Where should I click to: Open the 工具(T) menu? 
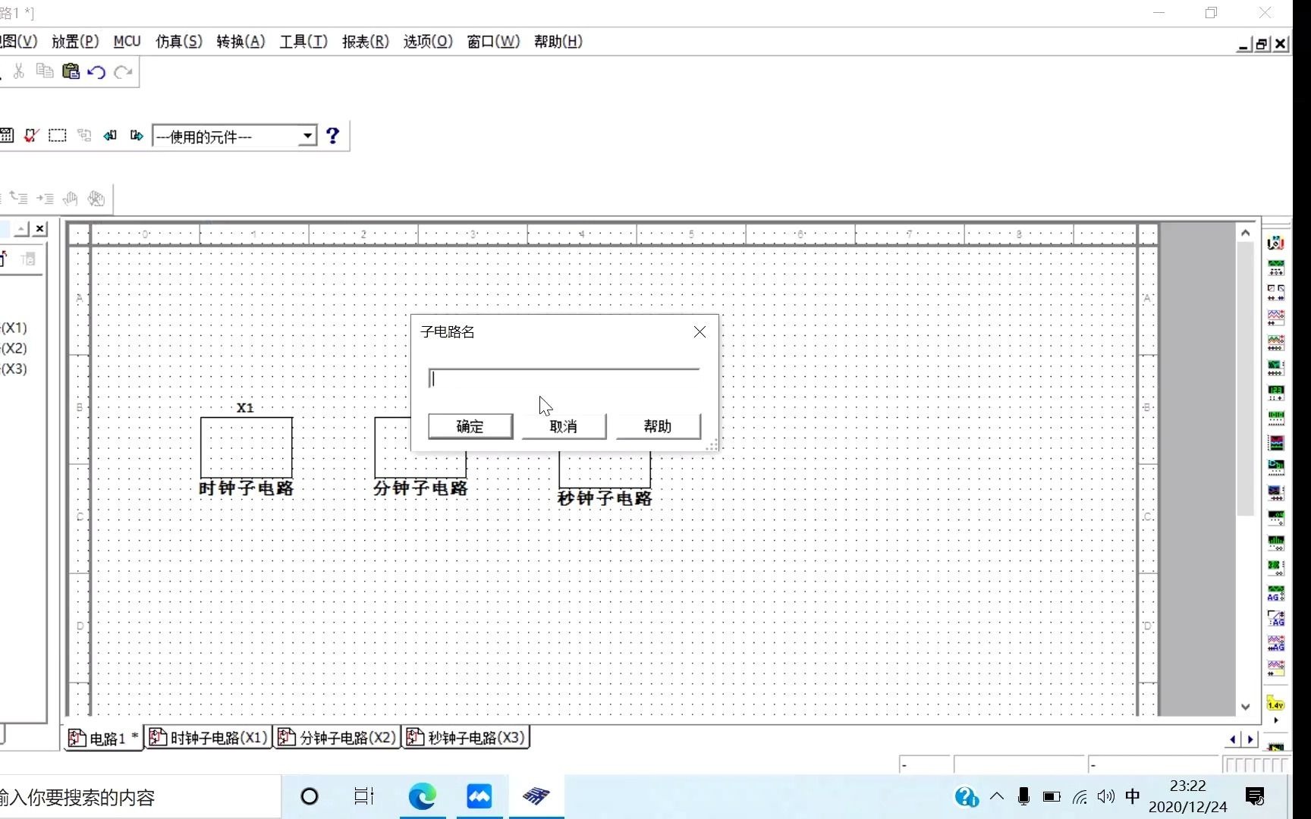[x=303, y=42]
